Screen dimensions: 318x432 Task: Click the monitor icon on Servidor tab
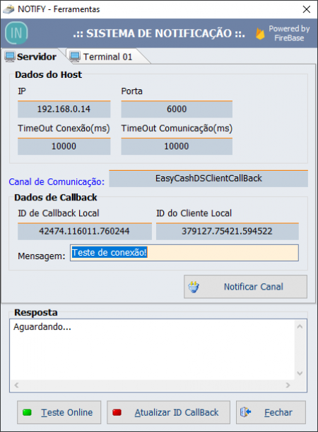tap(10, 57)
